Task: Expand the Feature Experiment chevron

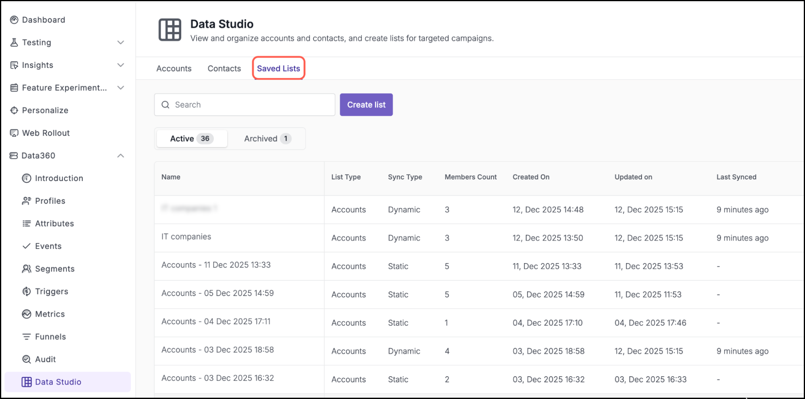Action: coord(120,88)
